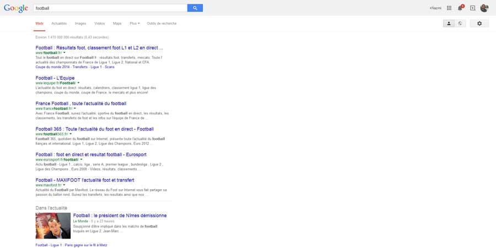Open the www.football.fr URL dropdown arrow
496x248 pixels.
(x=64, y=53)
